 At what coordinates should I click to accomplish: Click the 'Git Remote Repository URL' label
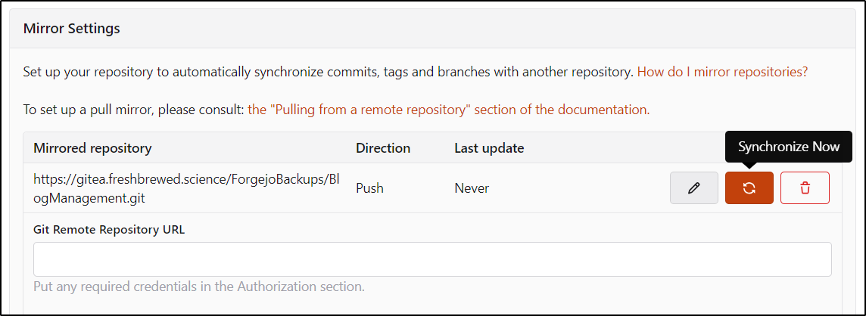109,230
